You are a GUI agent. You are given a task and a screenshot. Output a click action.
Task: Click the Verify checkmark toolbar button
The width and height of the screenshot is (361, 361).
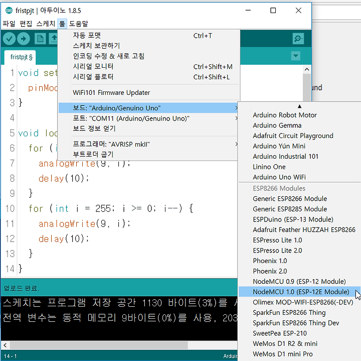9,39
